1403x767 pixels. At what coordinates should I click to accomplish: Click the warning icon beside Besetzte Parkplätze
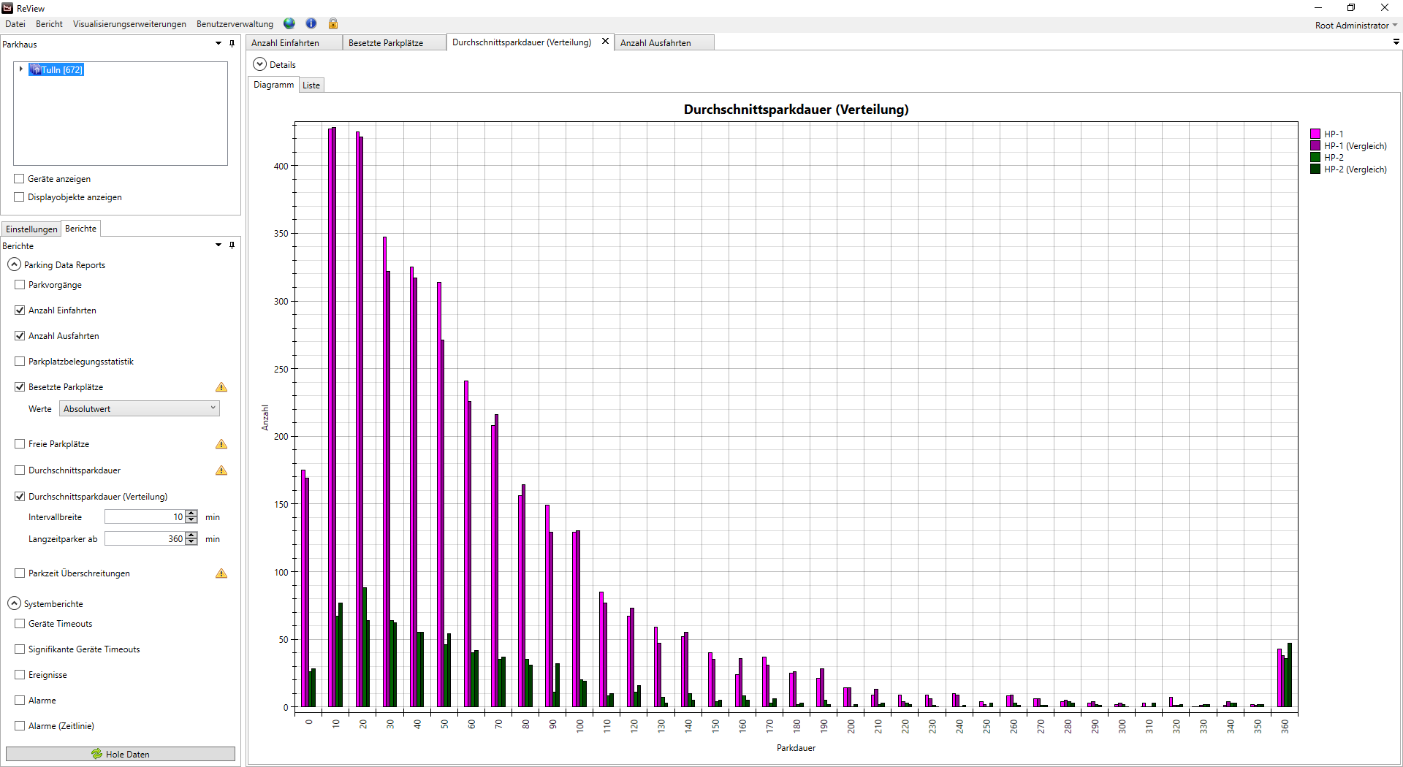221,387
